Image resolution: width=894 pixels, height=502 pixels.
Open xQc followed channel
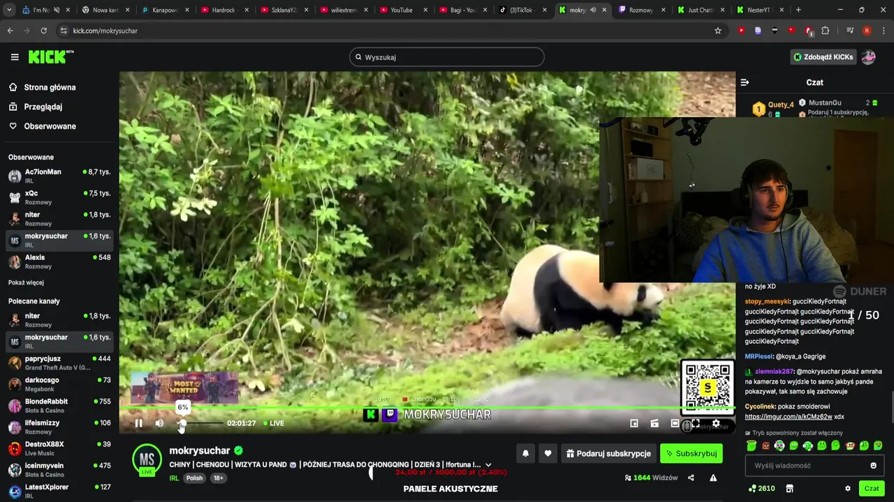coord(59,197)
